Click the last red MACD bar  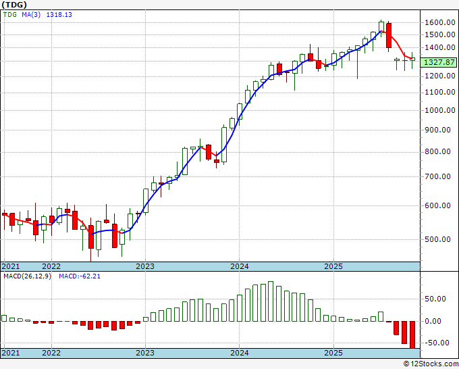pos(412,335)
